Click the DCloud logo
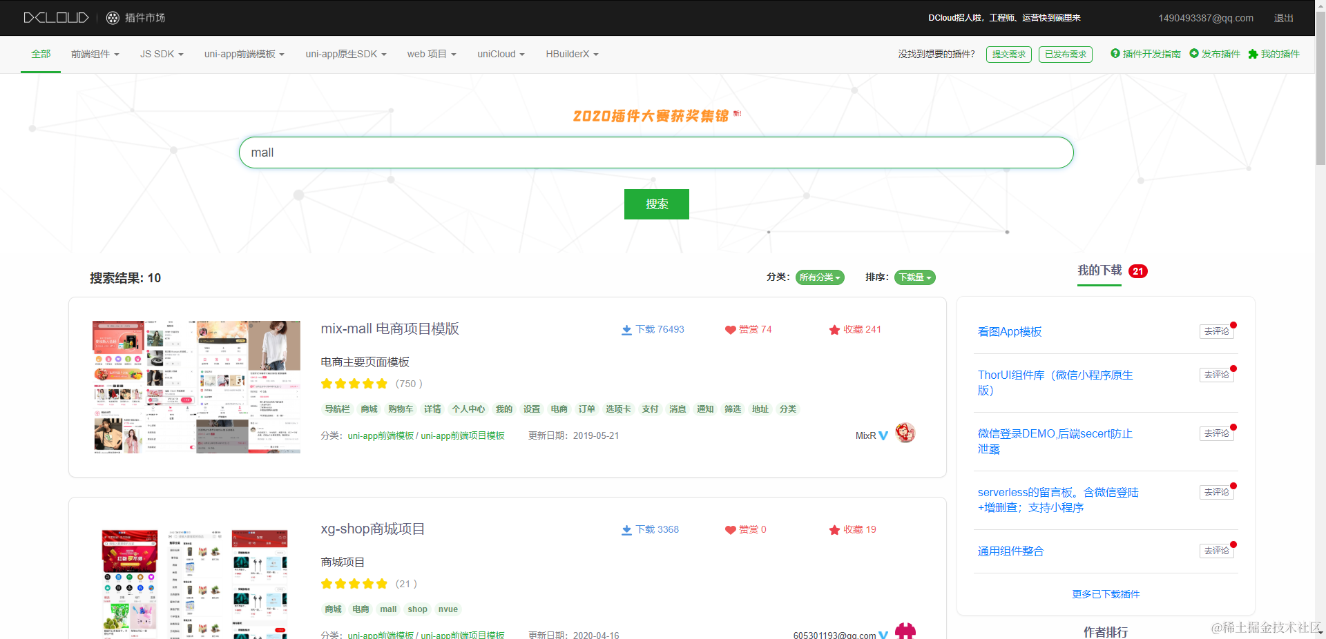 coord(56,18)
